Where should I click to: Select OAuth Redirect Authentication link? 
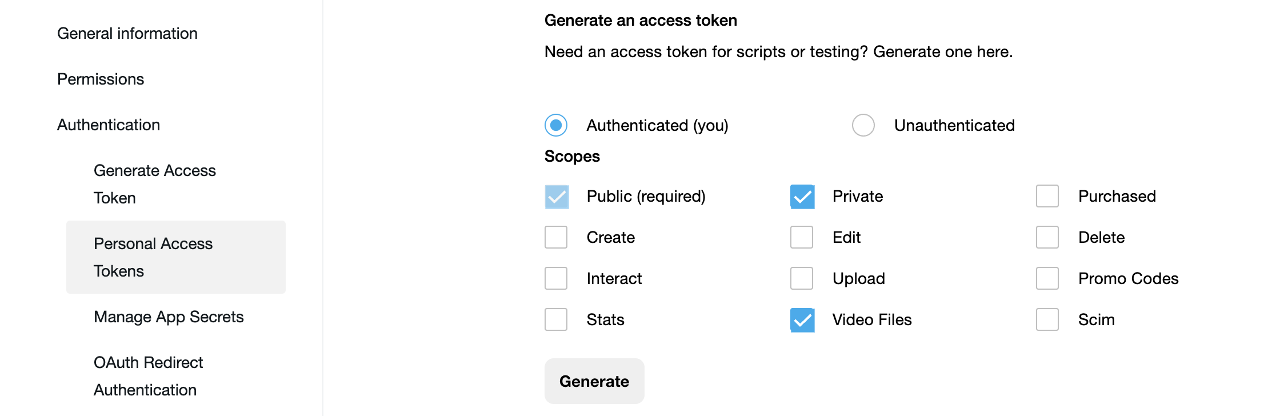click(x=148, y=376)
